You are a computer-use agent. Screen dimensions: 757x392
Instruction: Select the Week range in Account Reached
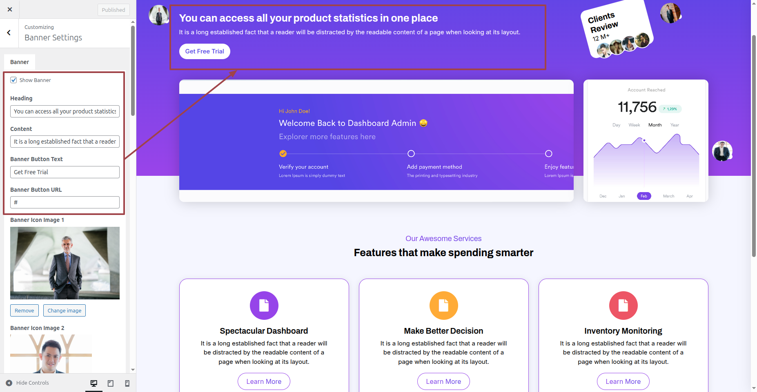pos(634,125)
